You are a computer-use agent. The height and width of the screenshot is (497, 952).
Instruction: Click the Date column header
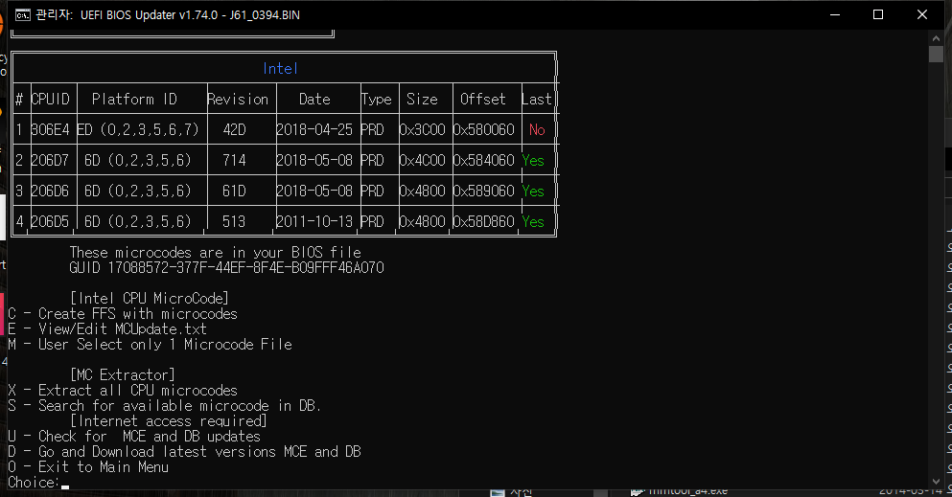coord(314,99)
